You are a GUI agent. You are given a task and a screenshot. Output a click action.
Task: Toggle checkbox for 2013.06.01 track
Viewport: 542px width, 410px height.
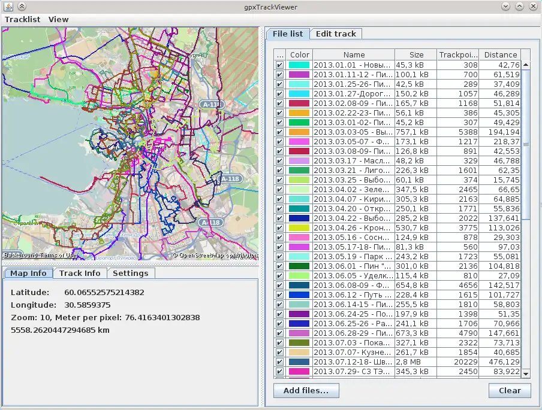[279, 266]
